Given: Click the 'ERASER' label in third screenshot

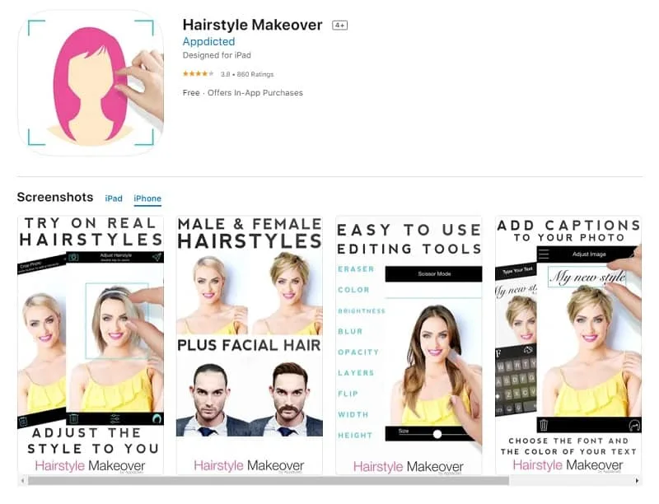Looking at the screenshot, I should [356, 268].
